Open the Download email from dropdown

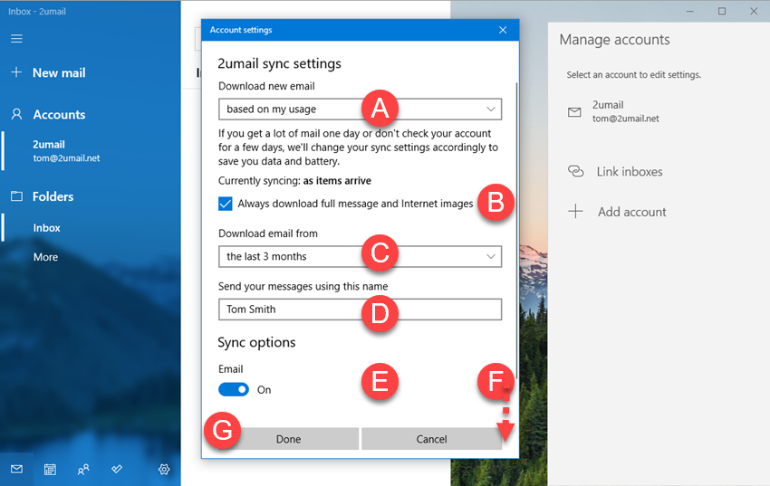(360, 256)
